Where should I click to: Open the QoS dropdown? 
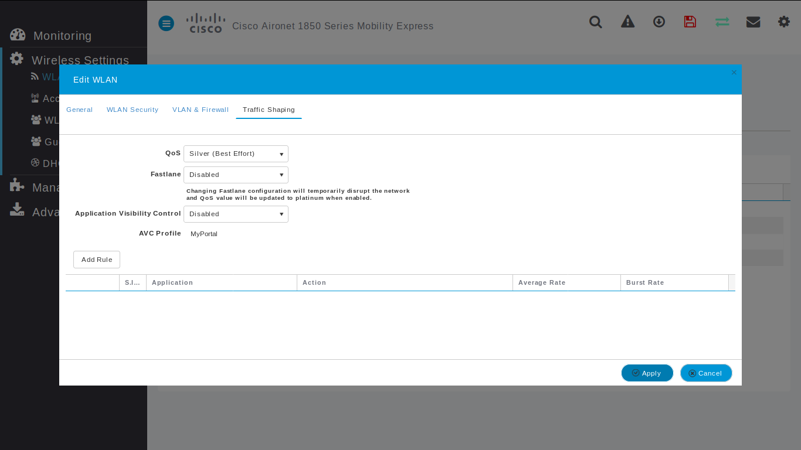pos(236,154)
